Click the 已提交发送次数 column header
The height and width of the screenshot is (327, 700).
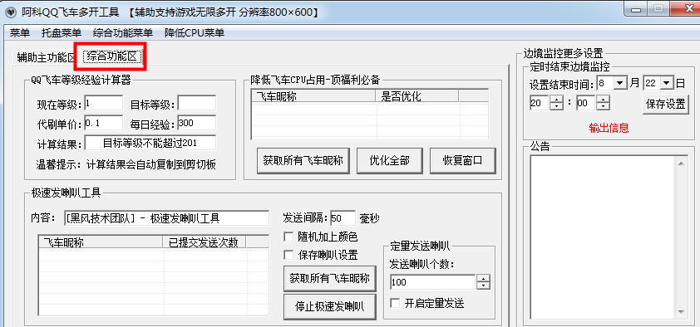tap(205, 242)
